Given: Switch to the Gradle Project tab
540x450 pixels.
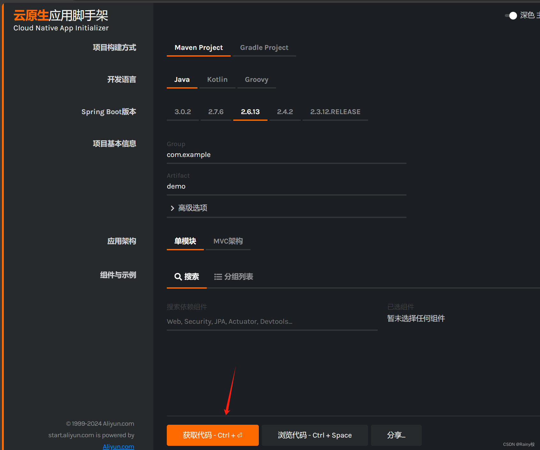Looking at the screenshot, I should pyautogui.click(x=264, y=47).
